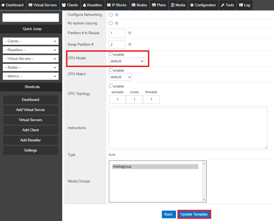The height and width of the screenshot is (221, 274).
Task: Click the help icon next to No sparse copying
Action: click(117, 23)
